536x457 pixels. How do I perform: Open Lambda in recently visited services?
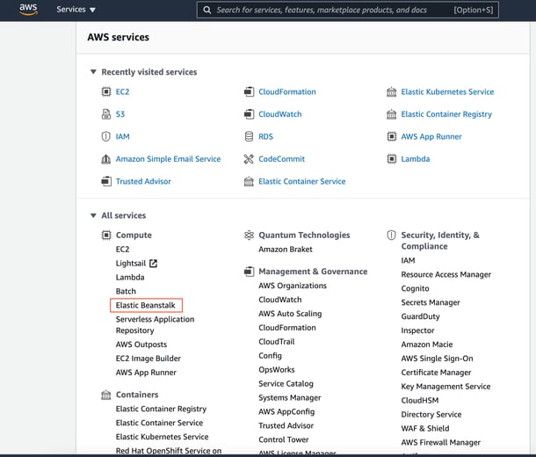click(416, 159)
